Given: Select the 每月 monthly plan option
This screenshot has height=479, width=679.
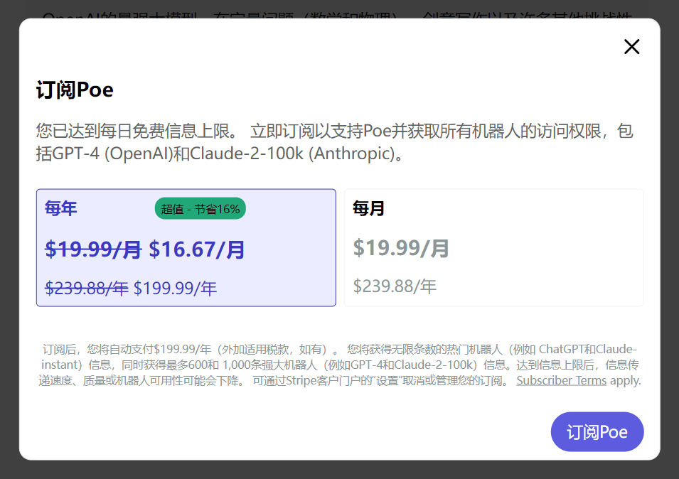Looking at the screenshot, I should (x=493, y=248).
